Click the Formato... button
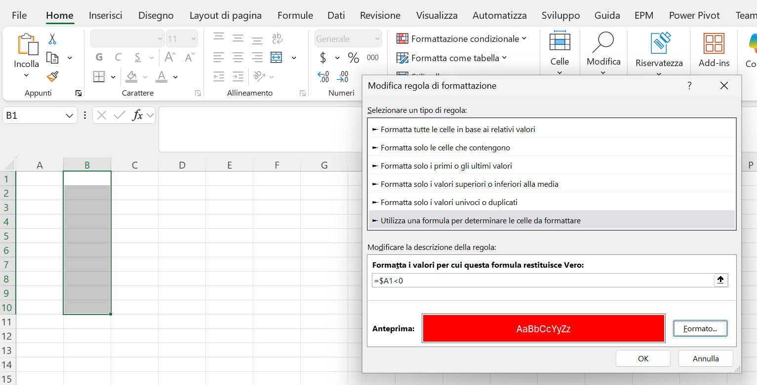This screenshot has height=385, width=757. click(700, 328)
